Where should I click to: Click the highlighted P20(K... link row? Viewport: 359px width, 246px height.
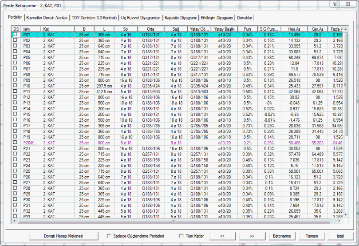coord(30,143)
